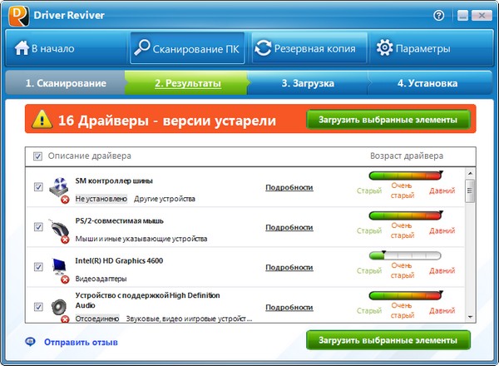The height and width of the screenshot is (366, 499).
Task: Click the feedback speech bubble icon
Action: 31,342
